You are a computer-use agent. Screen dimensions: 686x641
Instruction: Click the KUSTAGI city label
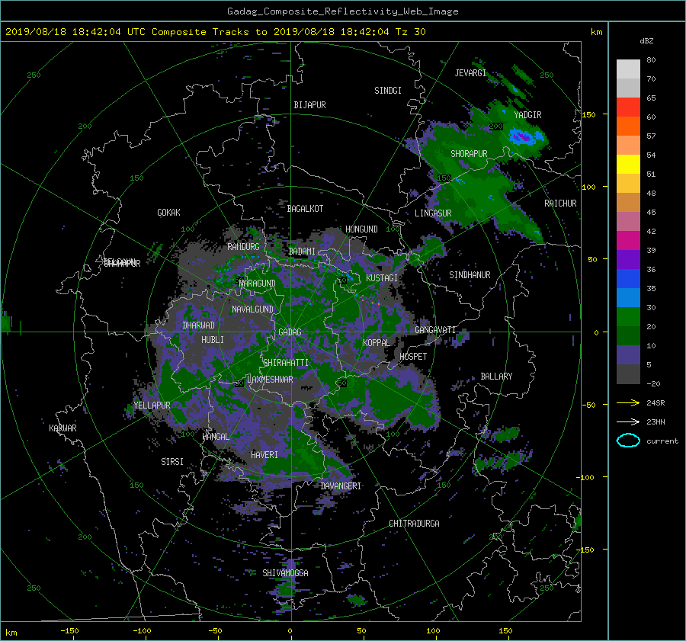pos(382,278)
